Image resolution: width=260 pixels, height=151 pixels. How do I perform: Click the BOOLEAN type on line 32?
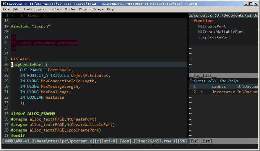click(x=35, y=97)
